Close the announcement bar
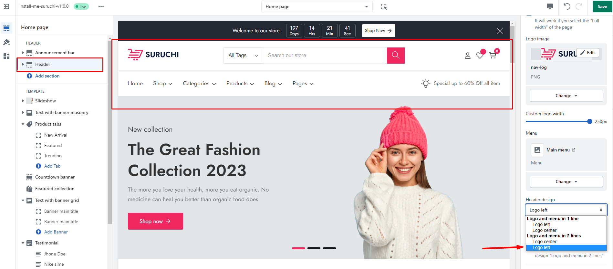Image resolution: width=613 pixels, height=269 pixels. [x=500, y=31]
